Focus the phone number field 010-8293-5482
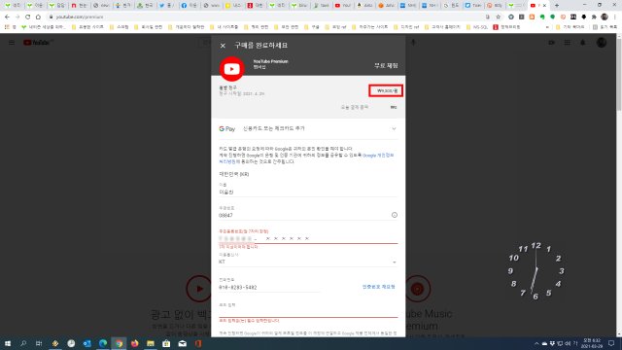The image size is (622, 350). coord(269,287)
